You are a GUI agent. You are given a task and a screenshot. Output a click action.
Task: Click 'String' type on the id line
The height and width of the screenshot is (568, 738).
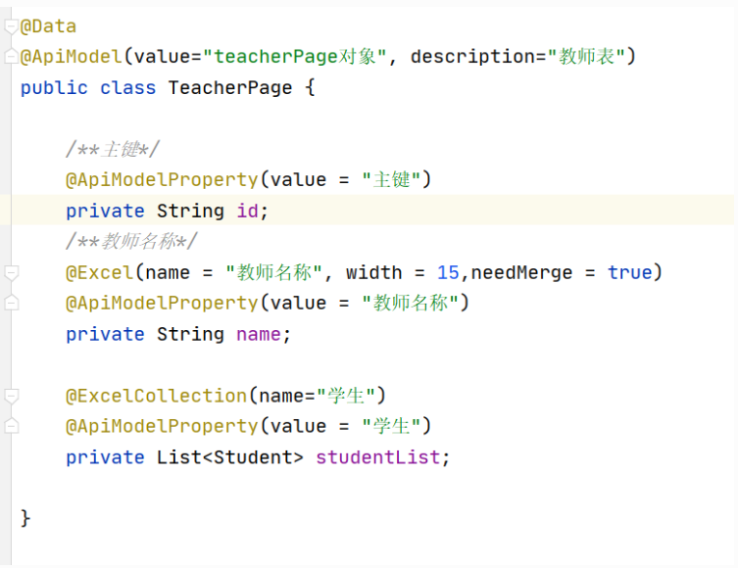190,211
